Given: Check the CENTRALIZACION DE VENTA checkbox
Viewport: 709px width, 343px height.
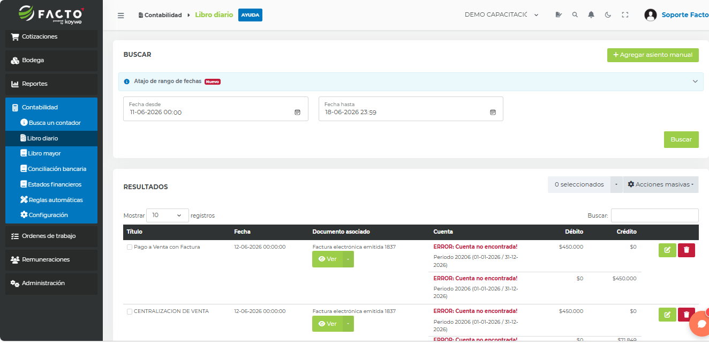Looking at the screenshot, I should pos(130,311).
